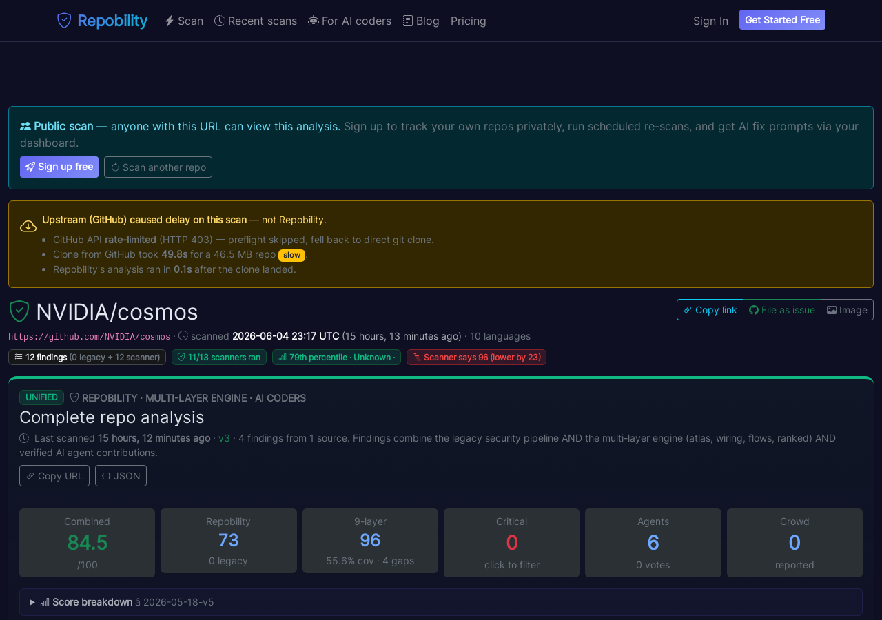Image resolution: width=882 pixels, height=620 pixels.
Task: Click the Sign up free button
Action: (x=59, y=167)
